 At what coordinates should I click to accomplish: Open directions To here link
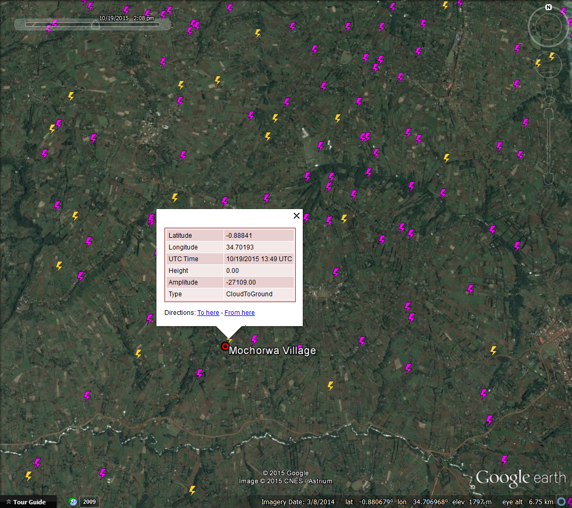pos(208,313)
